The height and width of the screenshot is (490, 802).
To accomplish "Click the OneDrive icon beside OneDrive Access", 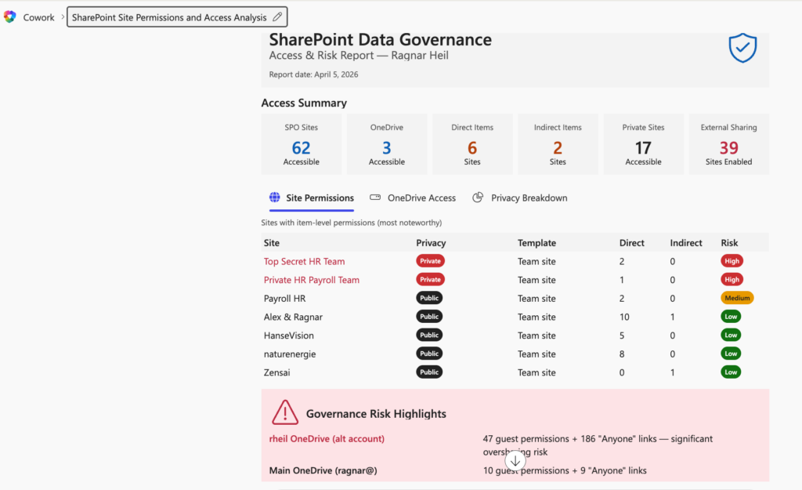I will (x=374, y=198).
